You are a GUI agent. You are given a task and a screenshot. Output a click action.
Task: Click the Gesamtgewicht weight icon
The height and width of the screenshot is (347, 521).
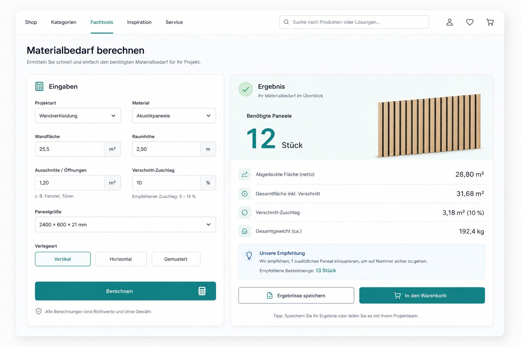coord(245,231)
